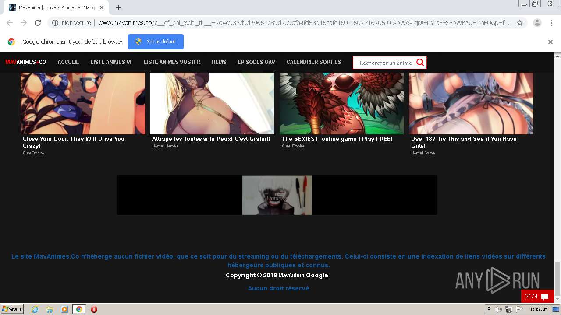The height and width of the screenshot is (315, 561).
Task: Open the Chrome profile avatar icon
Action: 537,23
